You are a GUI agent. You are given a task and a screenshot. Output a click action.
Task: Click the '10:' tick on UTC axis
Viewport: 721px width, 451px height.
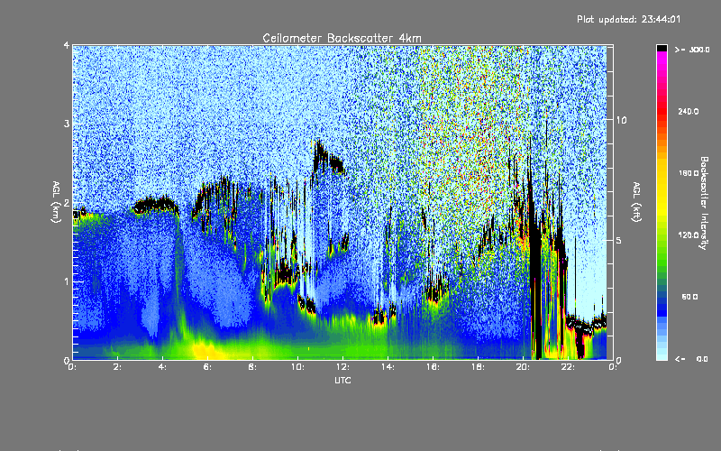(297, 367)
